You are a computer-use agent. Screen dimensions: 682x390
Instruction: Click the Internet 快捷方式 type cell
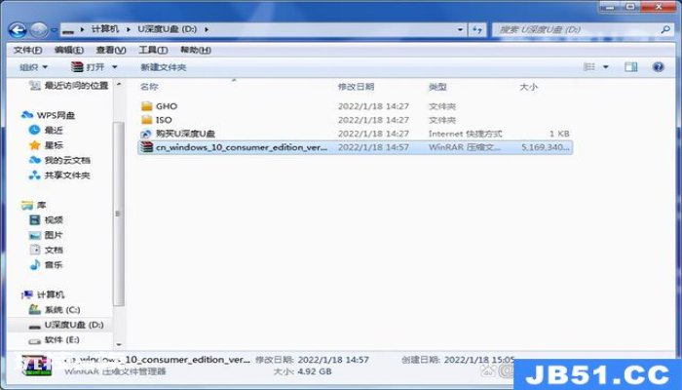pos(465,134)
